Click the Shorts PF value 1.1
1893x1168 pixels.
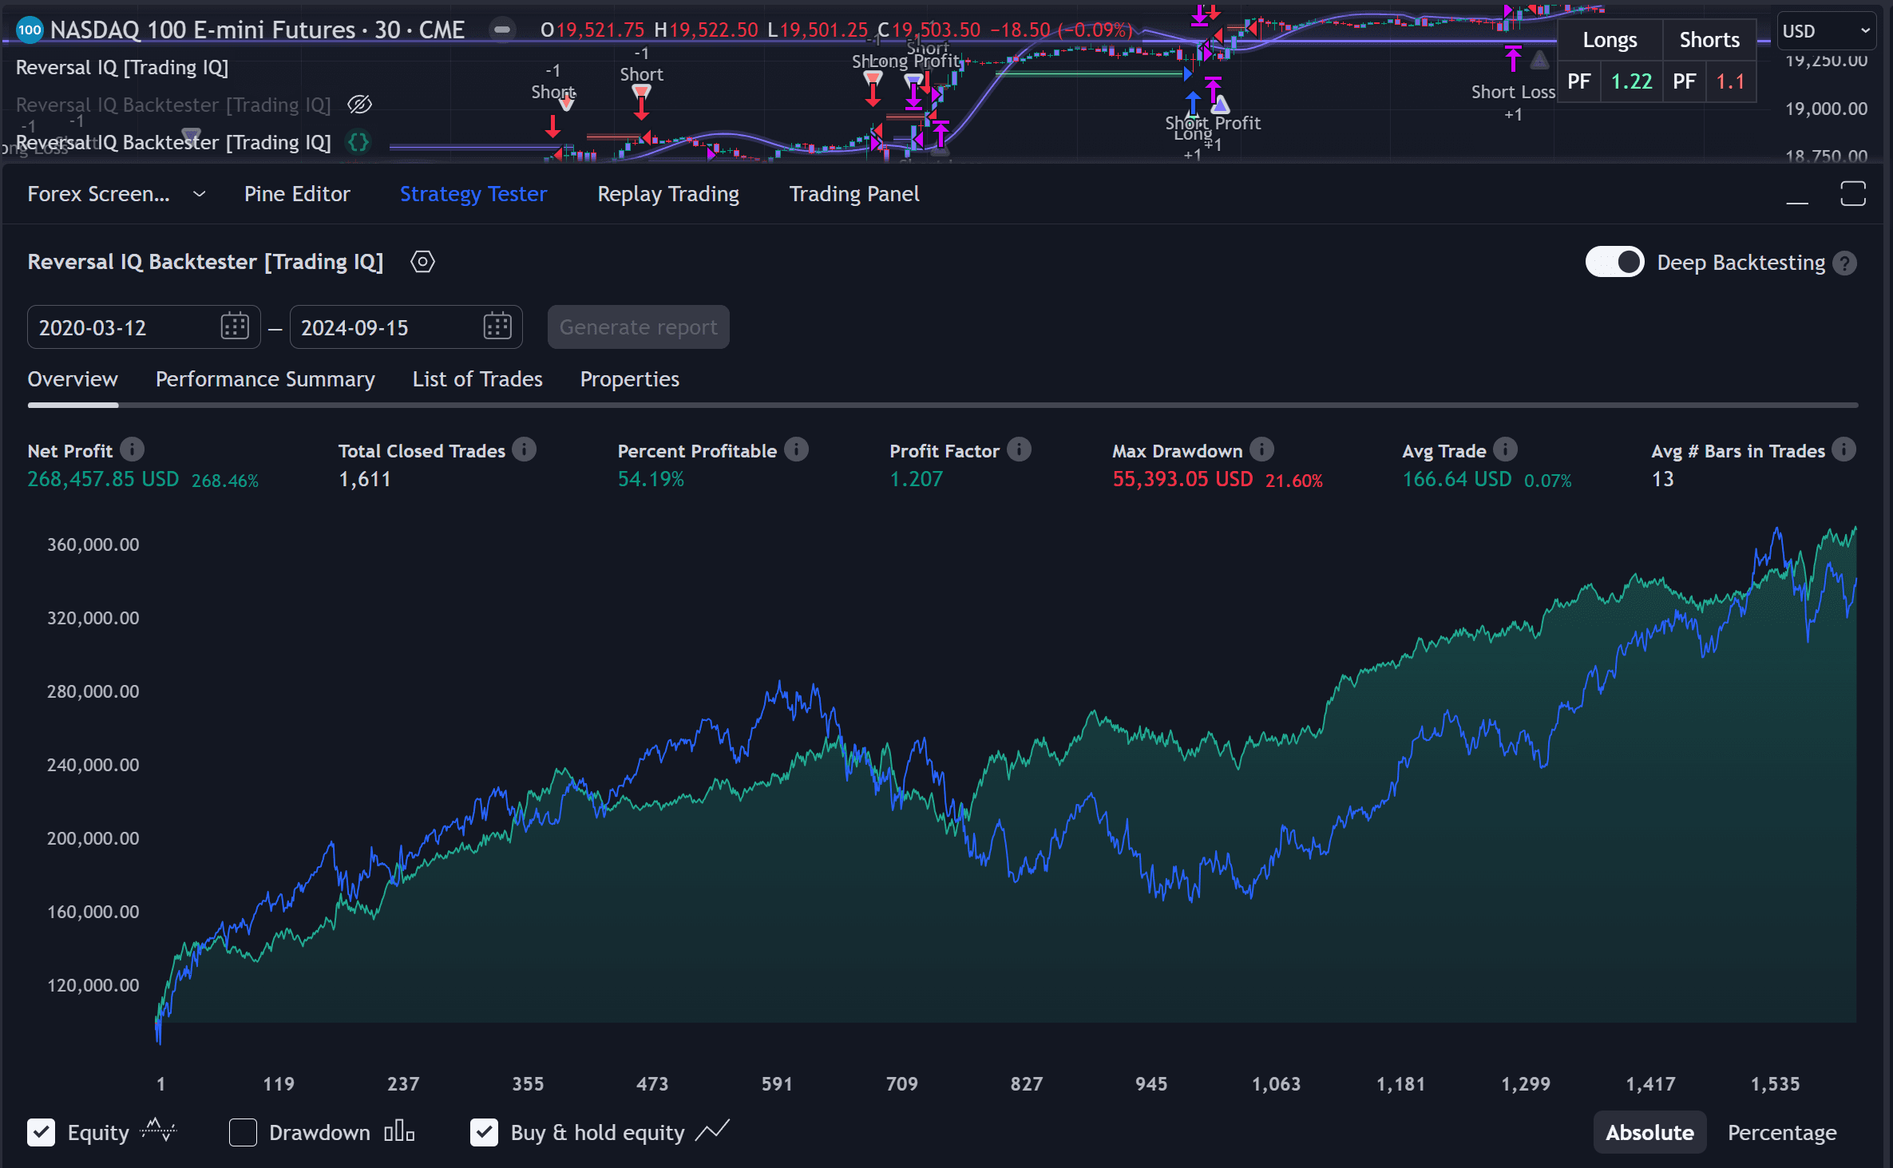click(1730, 81)
